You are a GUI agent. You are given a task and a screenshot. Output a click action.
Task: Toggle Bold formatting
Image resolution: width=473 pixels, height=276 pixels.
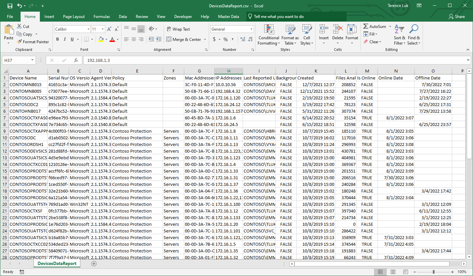coord(57,39)
